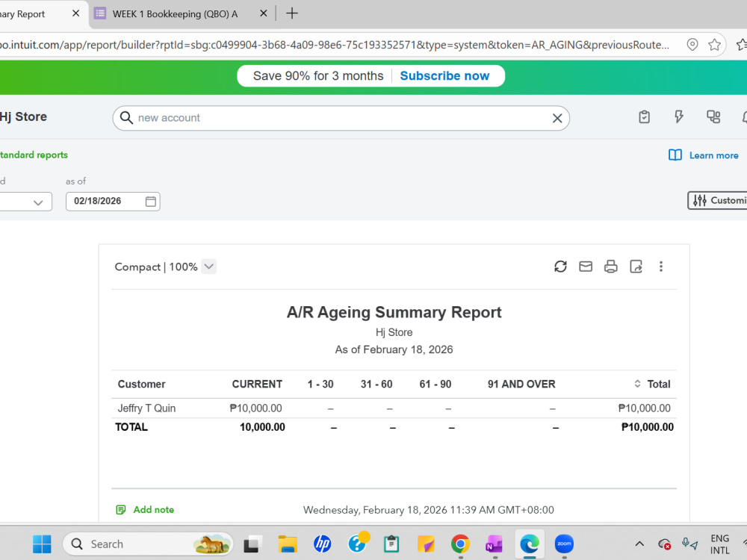Click the Customize button
747x560 pixels.
click(x=717, y=200)
